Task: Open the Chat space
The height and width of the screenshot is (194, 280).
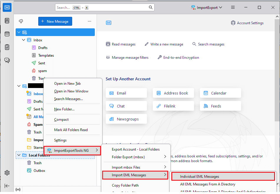Action: pyautogui.click(x=7, y=60)
